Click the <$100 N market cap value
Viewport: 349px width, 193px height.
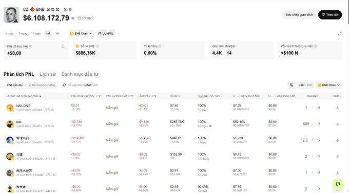pos(289,53)
